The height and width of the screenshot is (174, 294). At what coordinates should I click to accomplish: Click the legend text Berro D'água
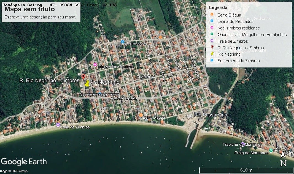(x=229, y=15)
